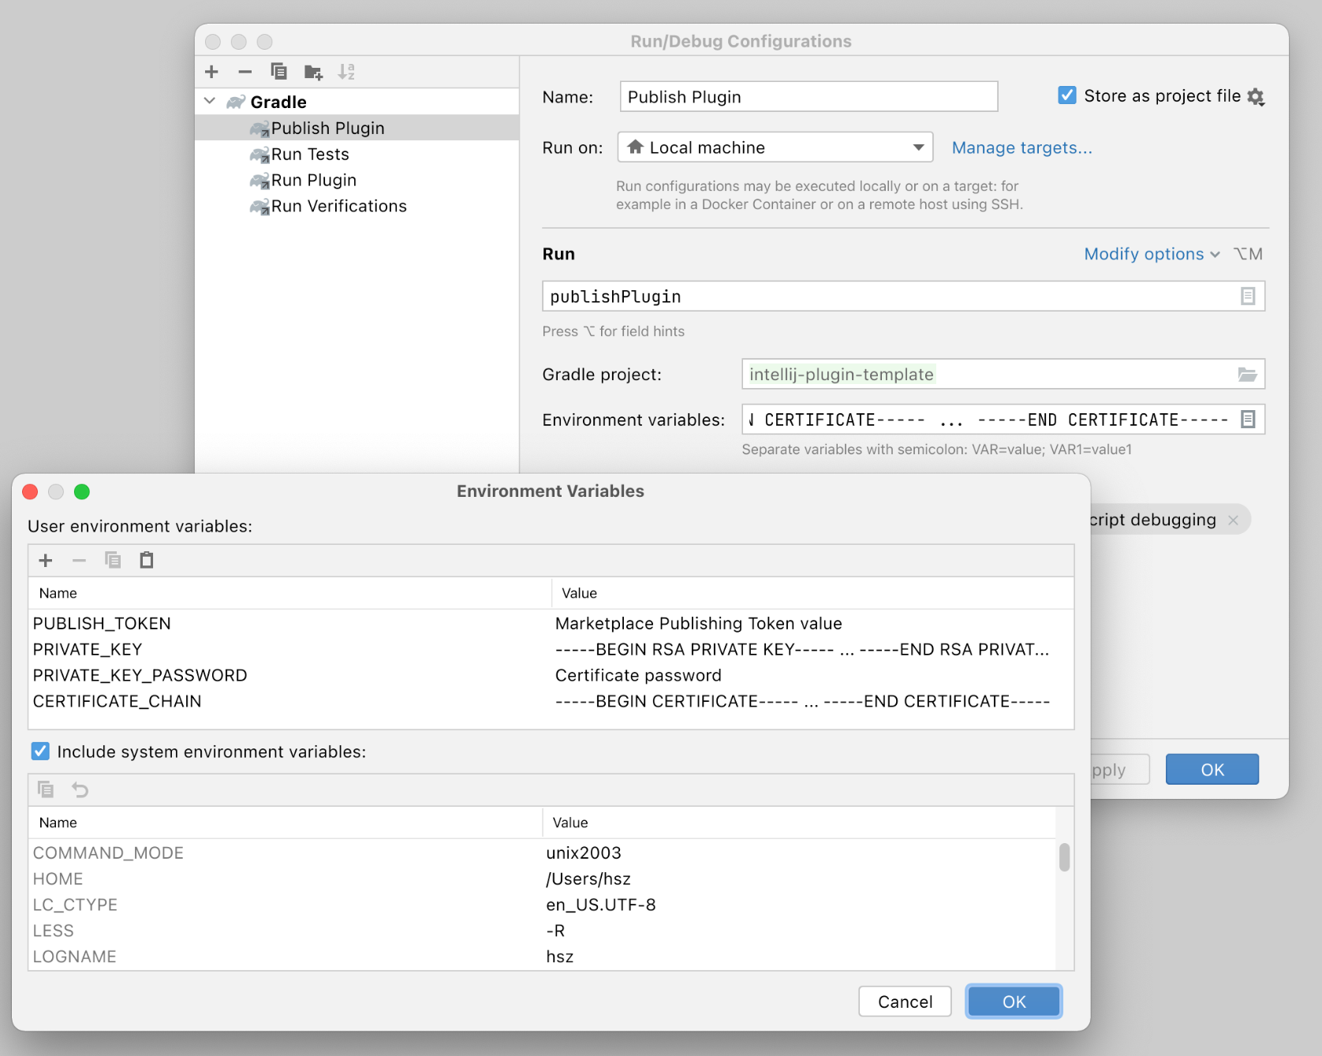Click the gear icon beside Store as project file
The image size is (1322, 1056).
point(1256,97)
